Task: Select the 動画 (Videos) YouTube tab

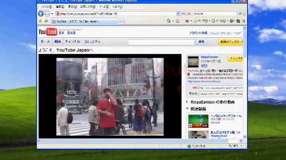Action: tap(58, 41)
